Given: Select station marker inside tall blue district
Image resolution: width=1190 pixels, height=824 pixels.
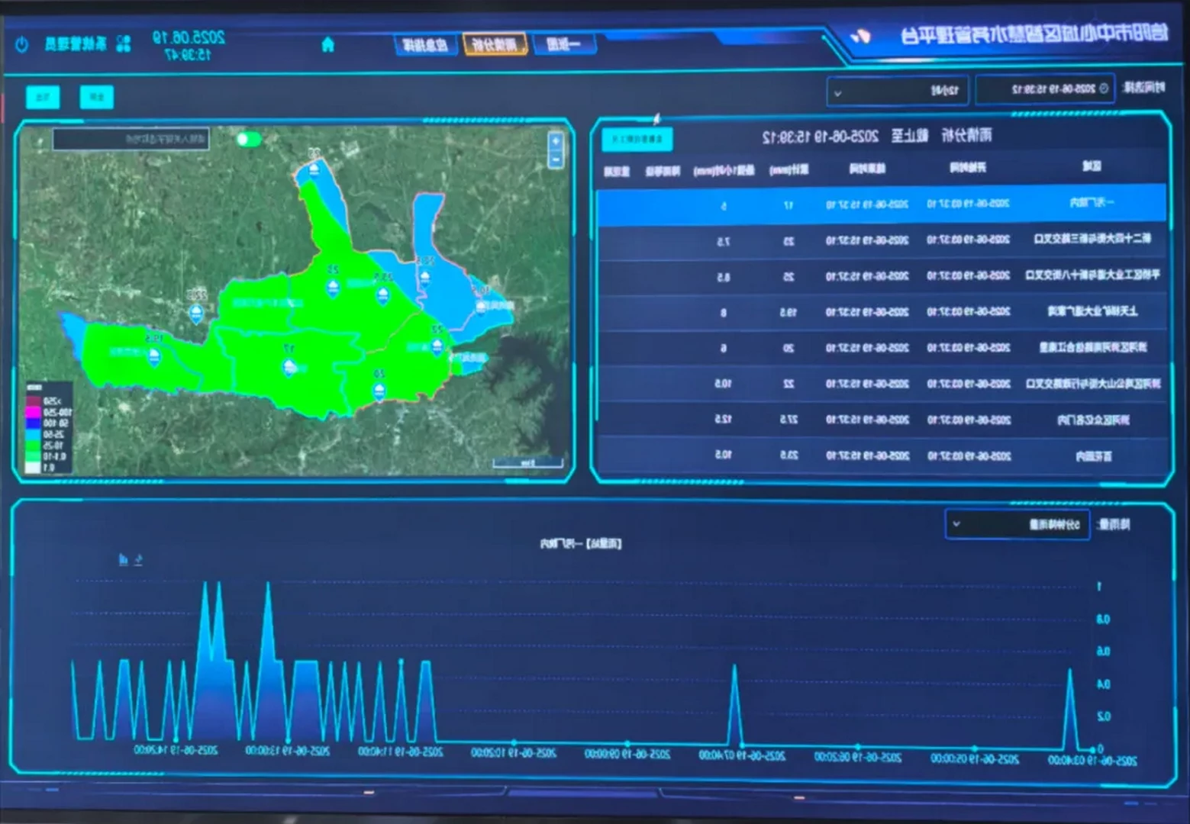Looking at the screenshot, I should pyautogui.click(x=425, y=278).
